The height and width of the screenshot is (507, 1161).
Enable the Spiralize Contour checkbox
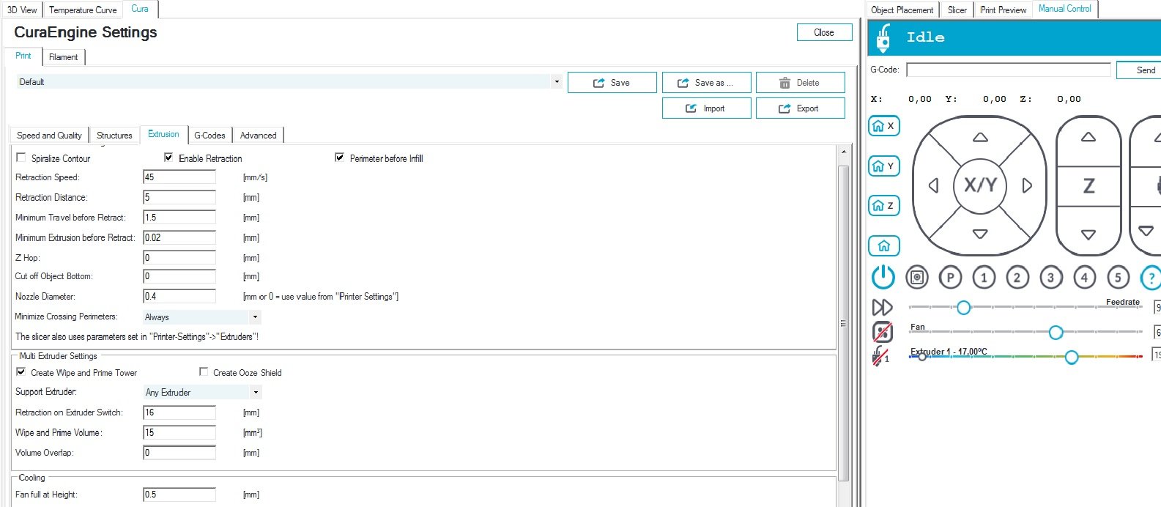coord(21,158)
